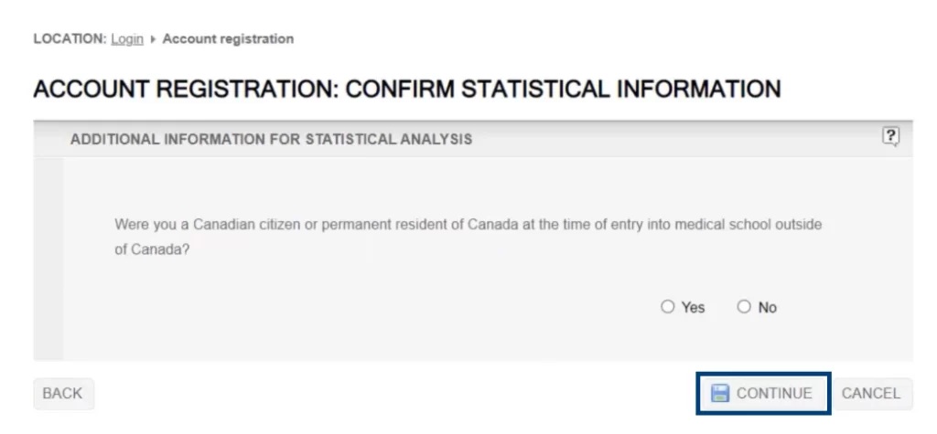The width and height of the screenshot is (937, 434).
Task: Open the help question mark icon
Action: [x=890, y=136]
